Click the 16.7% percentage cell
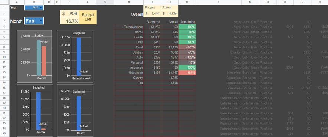Image resolution: width=328 pixels, height=137 pixels. 70,21
